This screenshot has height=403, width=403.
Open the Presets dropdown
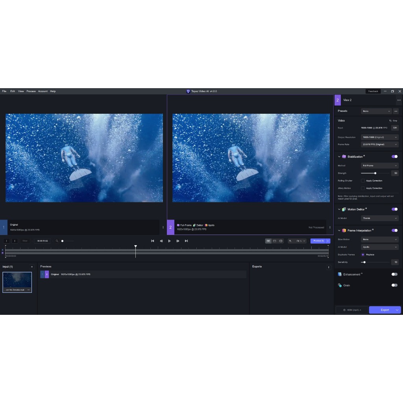[376, 111]
